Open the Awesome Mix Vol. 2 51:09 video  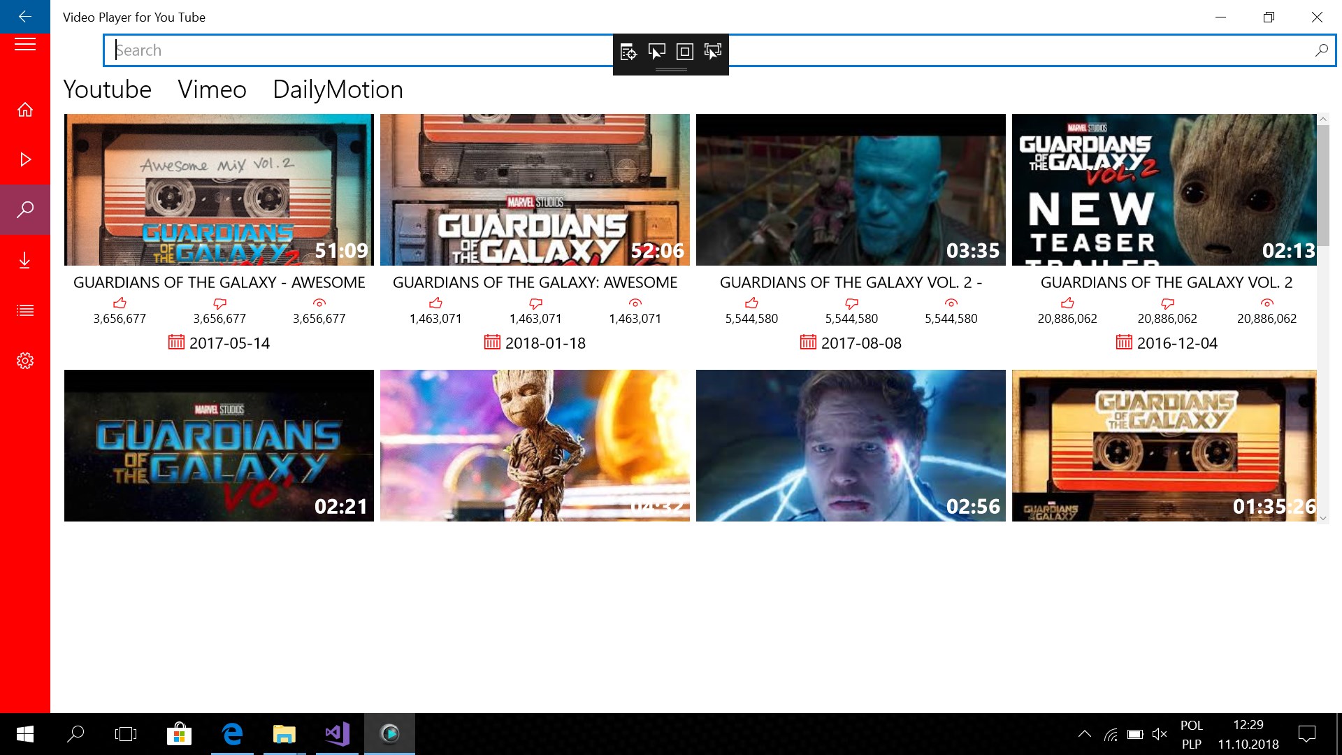click(219, 189)
